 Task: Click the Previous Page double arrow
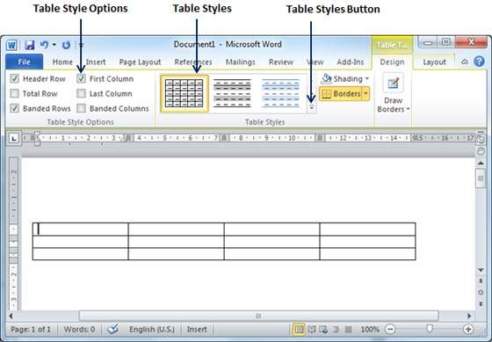coord(481,280)
